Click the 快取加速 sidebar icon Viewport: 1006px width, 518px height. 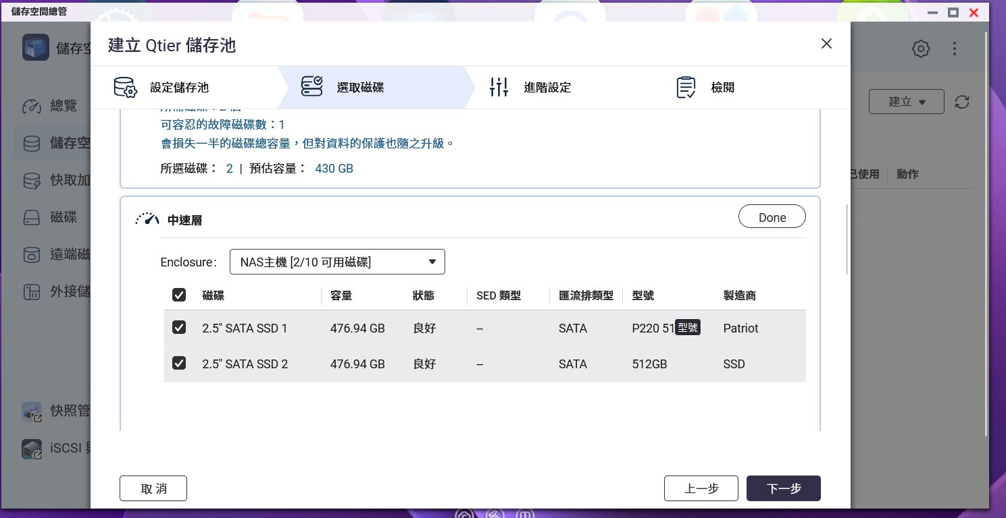[x=32, y=181]
